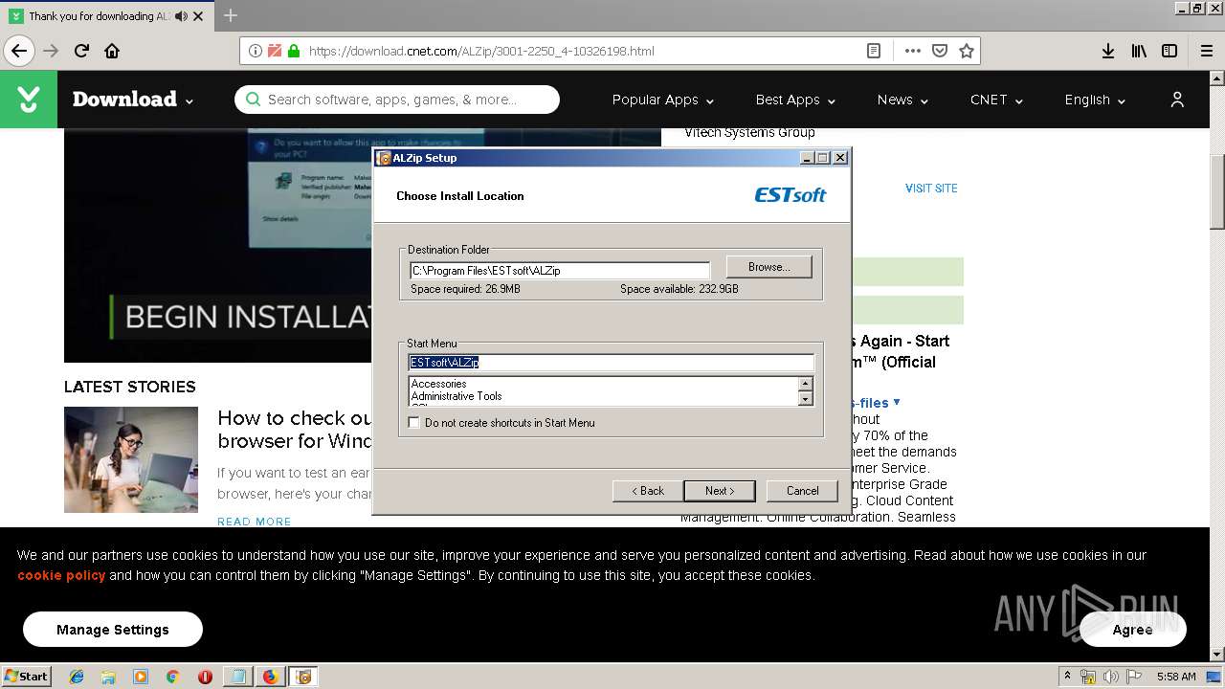Save page to Pocket
Viewport: 1225px width, 689px height.
click(x=940, y=51)
